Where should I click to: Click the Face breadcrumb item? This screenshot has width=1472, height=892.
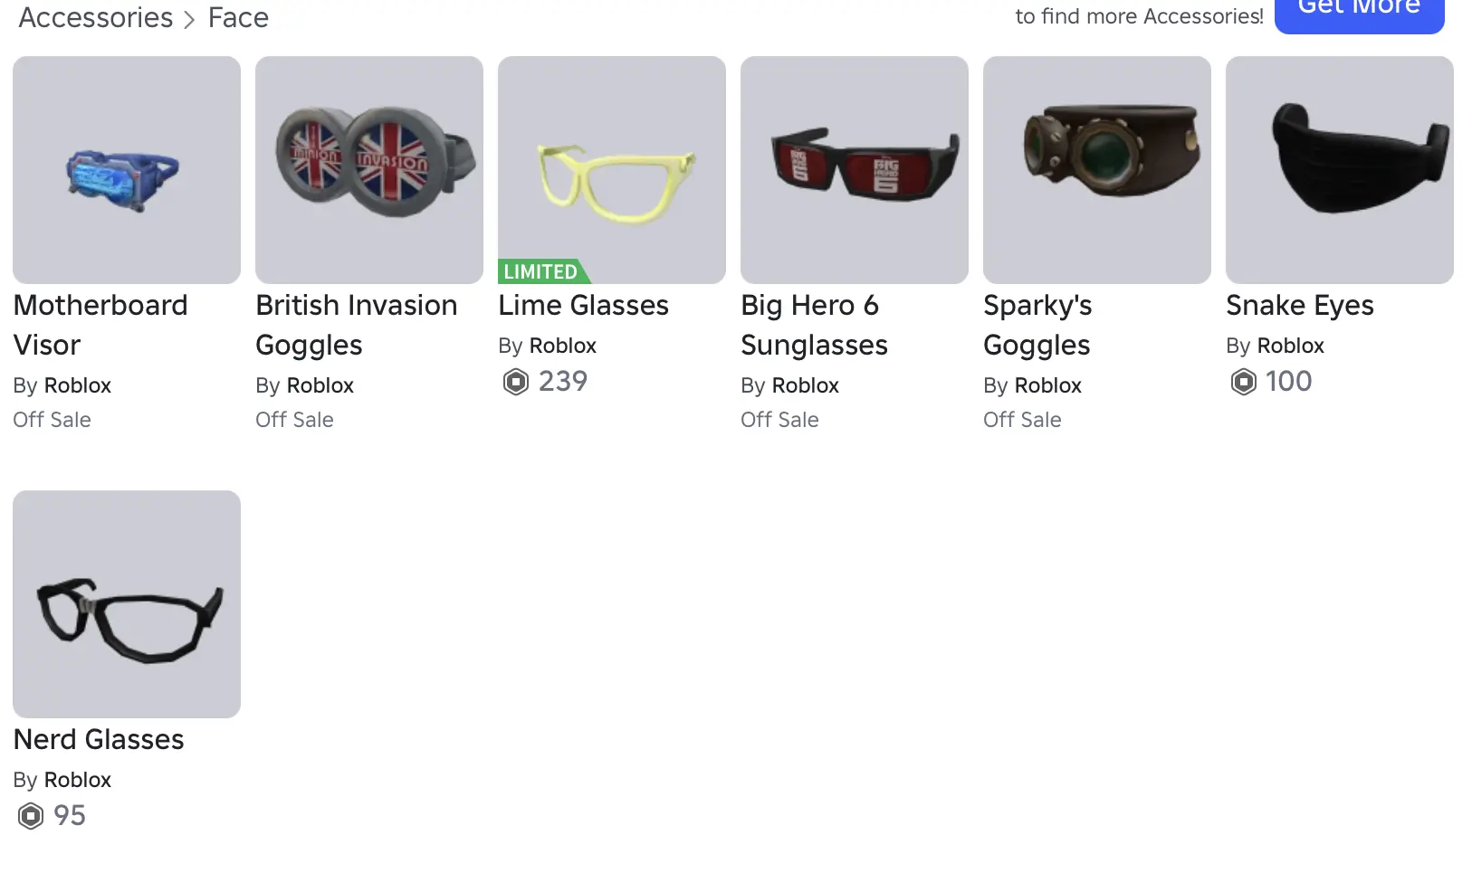point(238,17)
